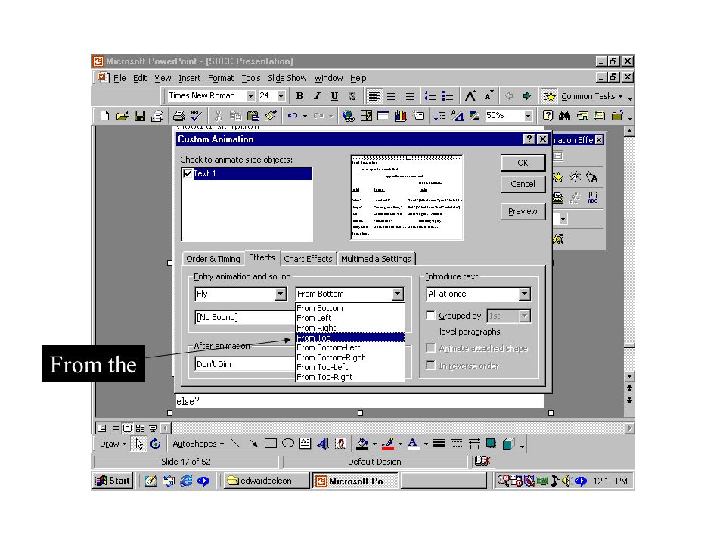Insert hyperlink globe icon
The image size is (726, 545).
click(348, 115)
